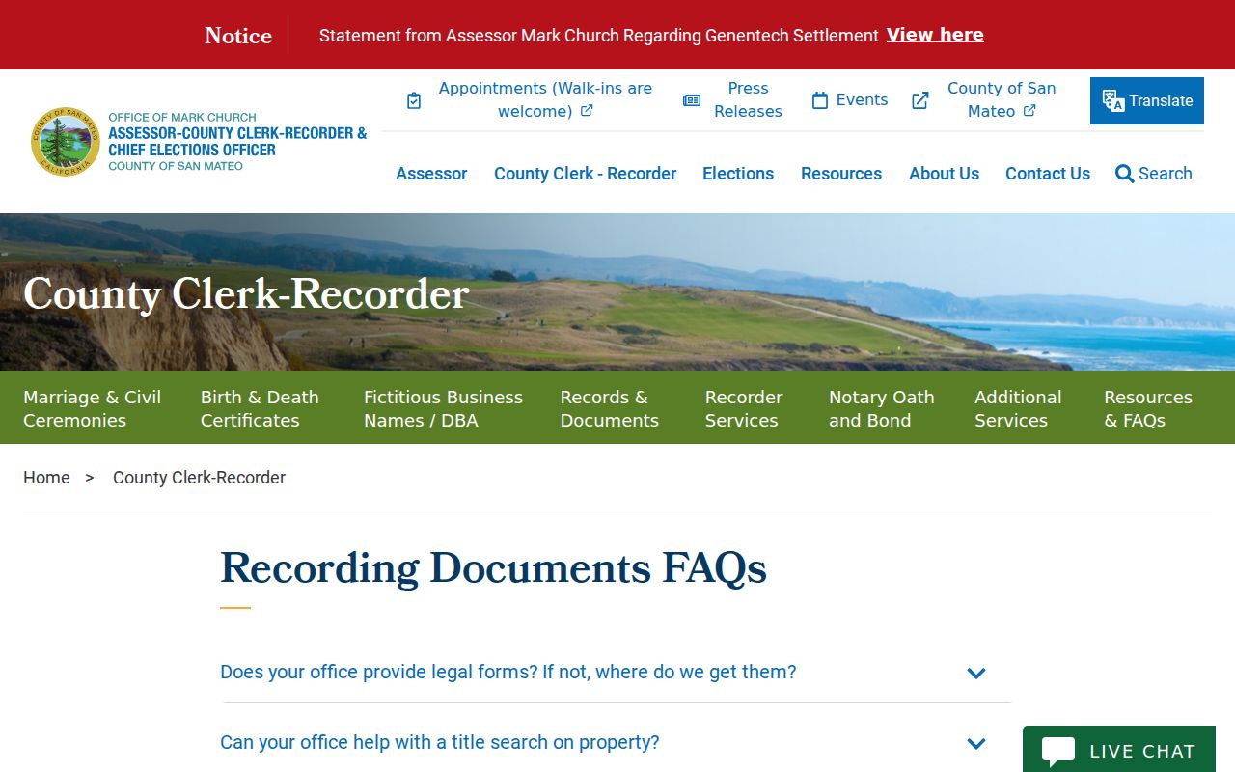Expand the legal forms FAQ chevron

976,674
